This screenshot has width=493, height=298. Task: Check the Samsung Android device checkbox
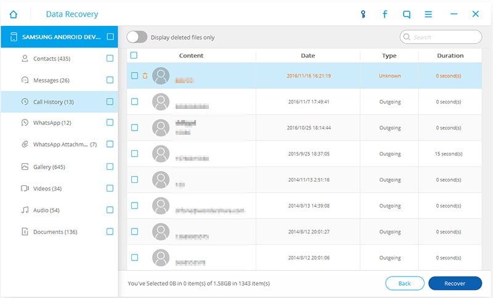[110, 37]
